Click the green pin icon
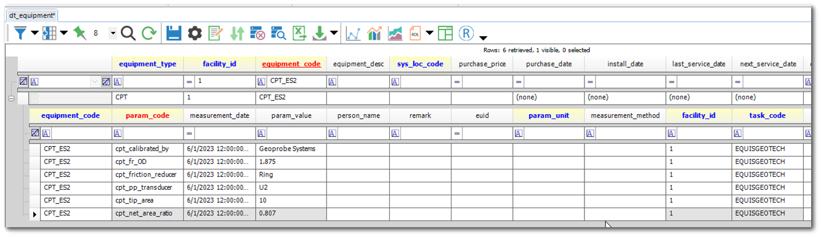Viewport: 821px width, 237px height. [x=79, y=33]
